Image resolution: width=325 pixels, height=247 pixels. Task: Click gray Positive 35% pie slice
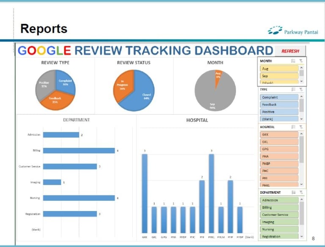point(44,85)
